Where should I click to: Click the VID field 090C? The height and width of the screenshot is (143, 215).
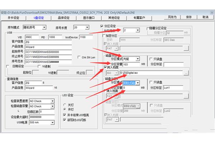(x=32, y=37)
